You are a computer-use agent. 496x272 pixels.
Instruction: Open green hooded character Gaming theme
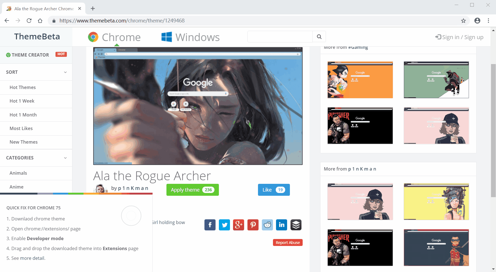tap(436, 80)
